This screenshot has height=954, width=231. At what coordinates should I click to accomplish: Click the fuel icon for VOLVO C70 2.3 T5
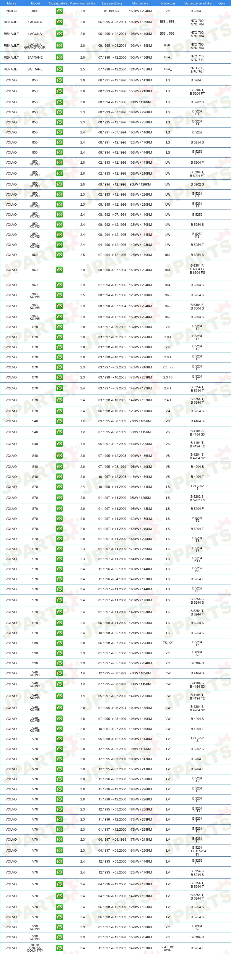(x=59, y=377)
